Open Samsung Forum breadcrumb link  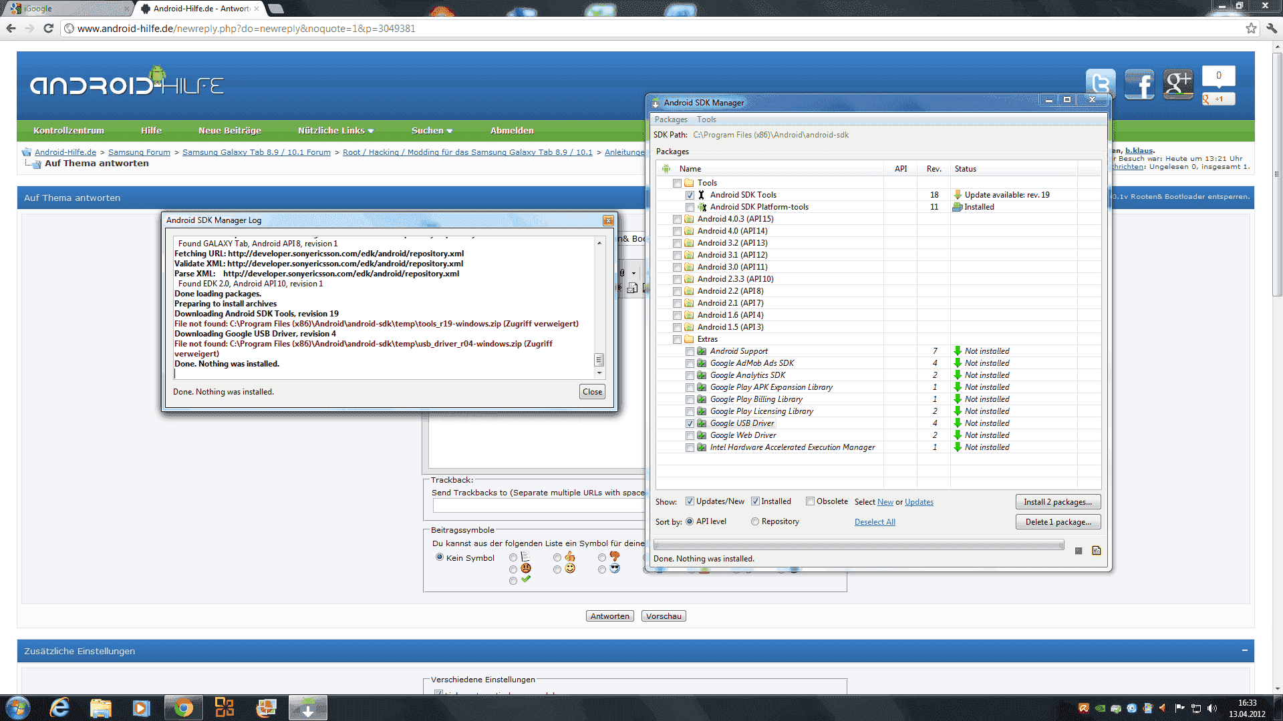(x=139, y=152)
